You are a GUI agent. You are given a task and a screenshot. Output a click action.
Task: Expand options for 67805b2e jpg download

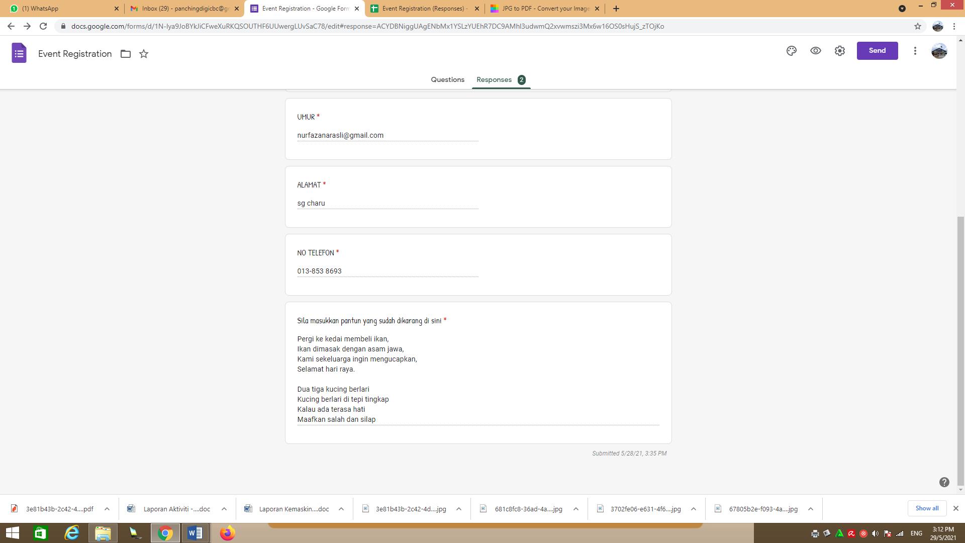coord(811,509)
